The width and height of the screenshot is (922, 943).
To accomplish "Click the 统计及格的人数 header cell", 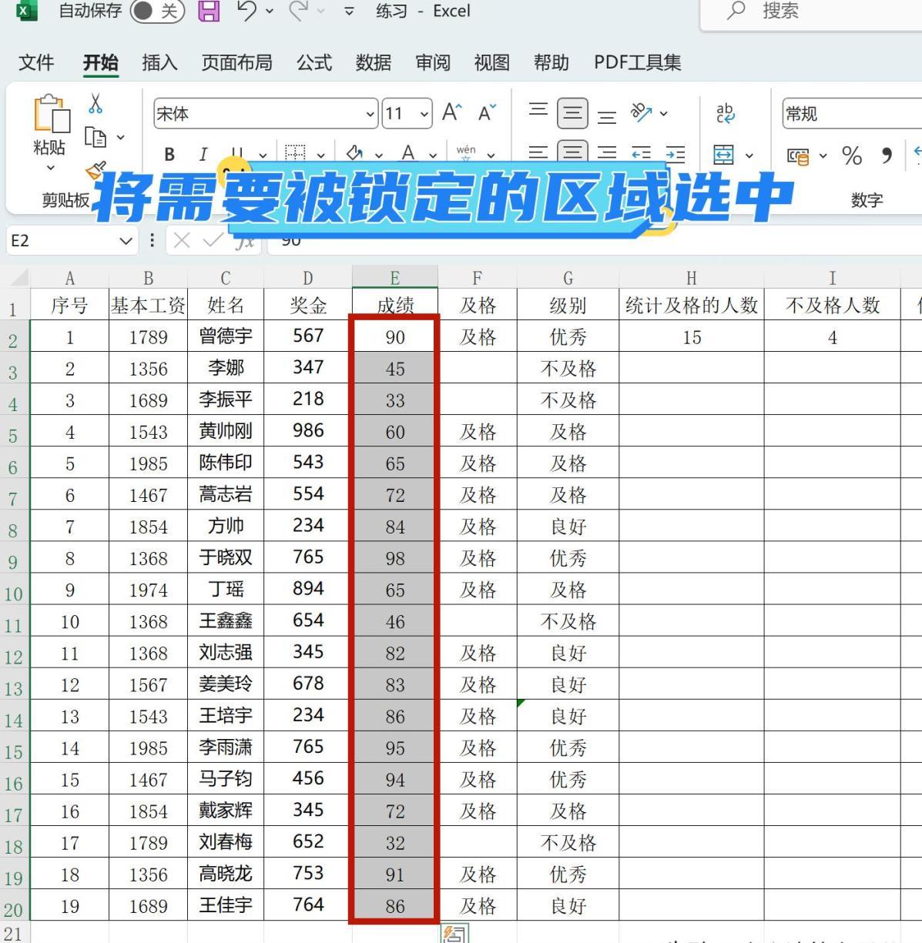I will (x=692, y=305).
